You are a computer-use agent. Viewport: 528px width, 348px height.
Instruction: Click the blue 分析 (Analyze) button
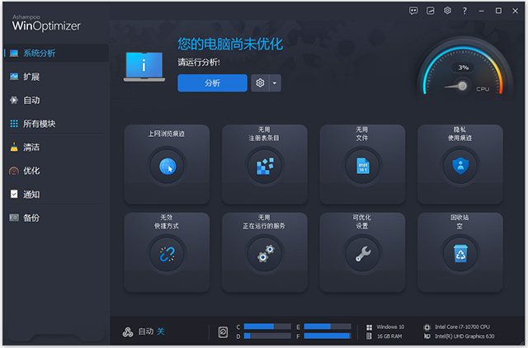(x=212, y=82)
